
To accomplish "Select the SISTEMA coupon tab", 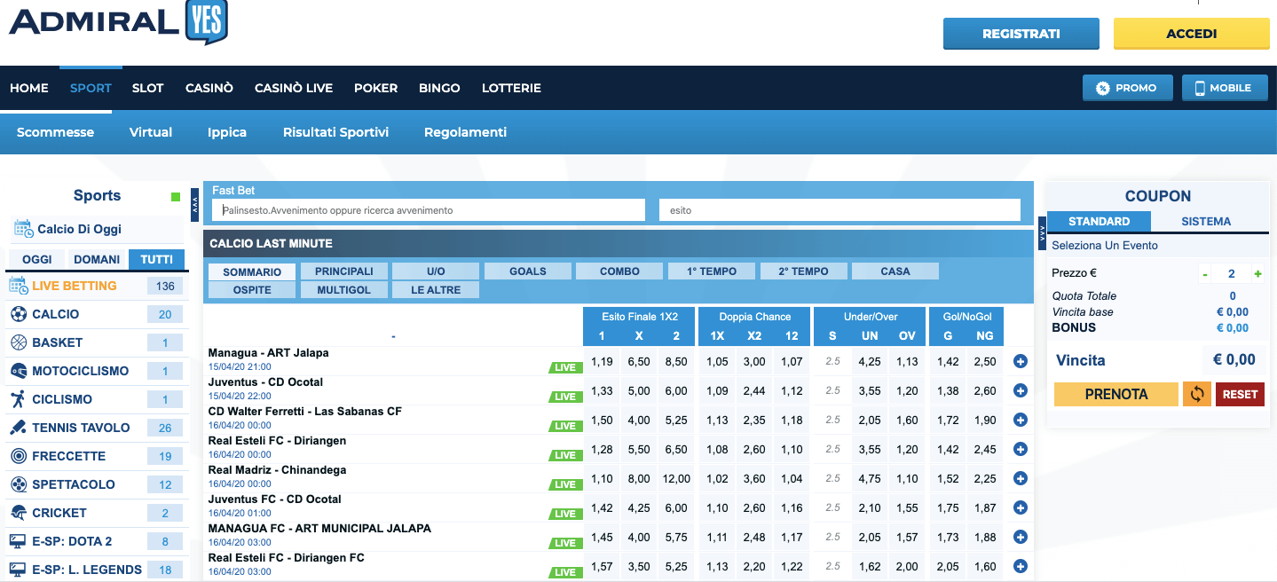I will (1206, 222).
